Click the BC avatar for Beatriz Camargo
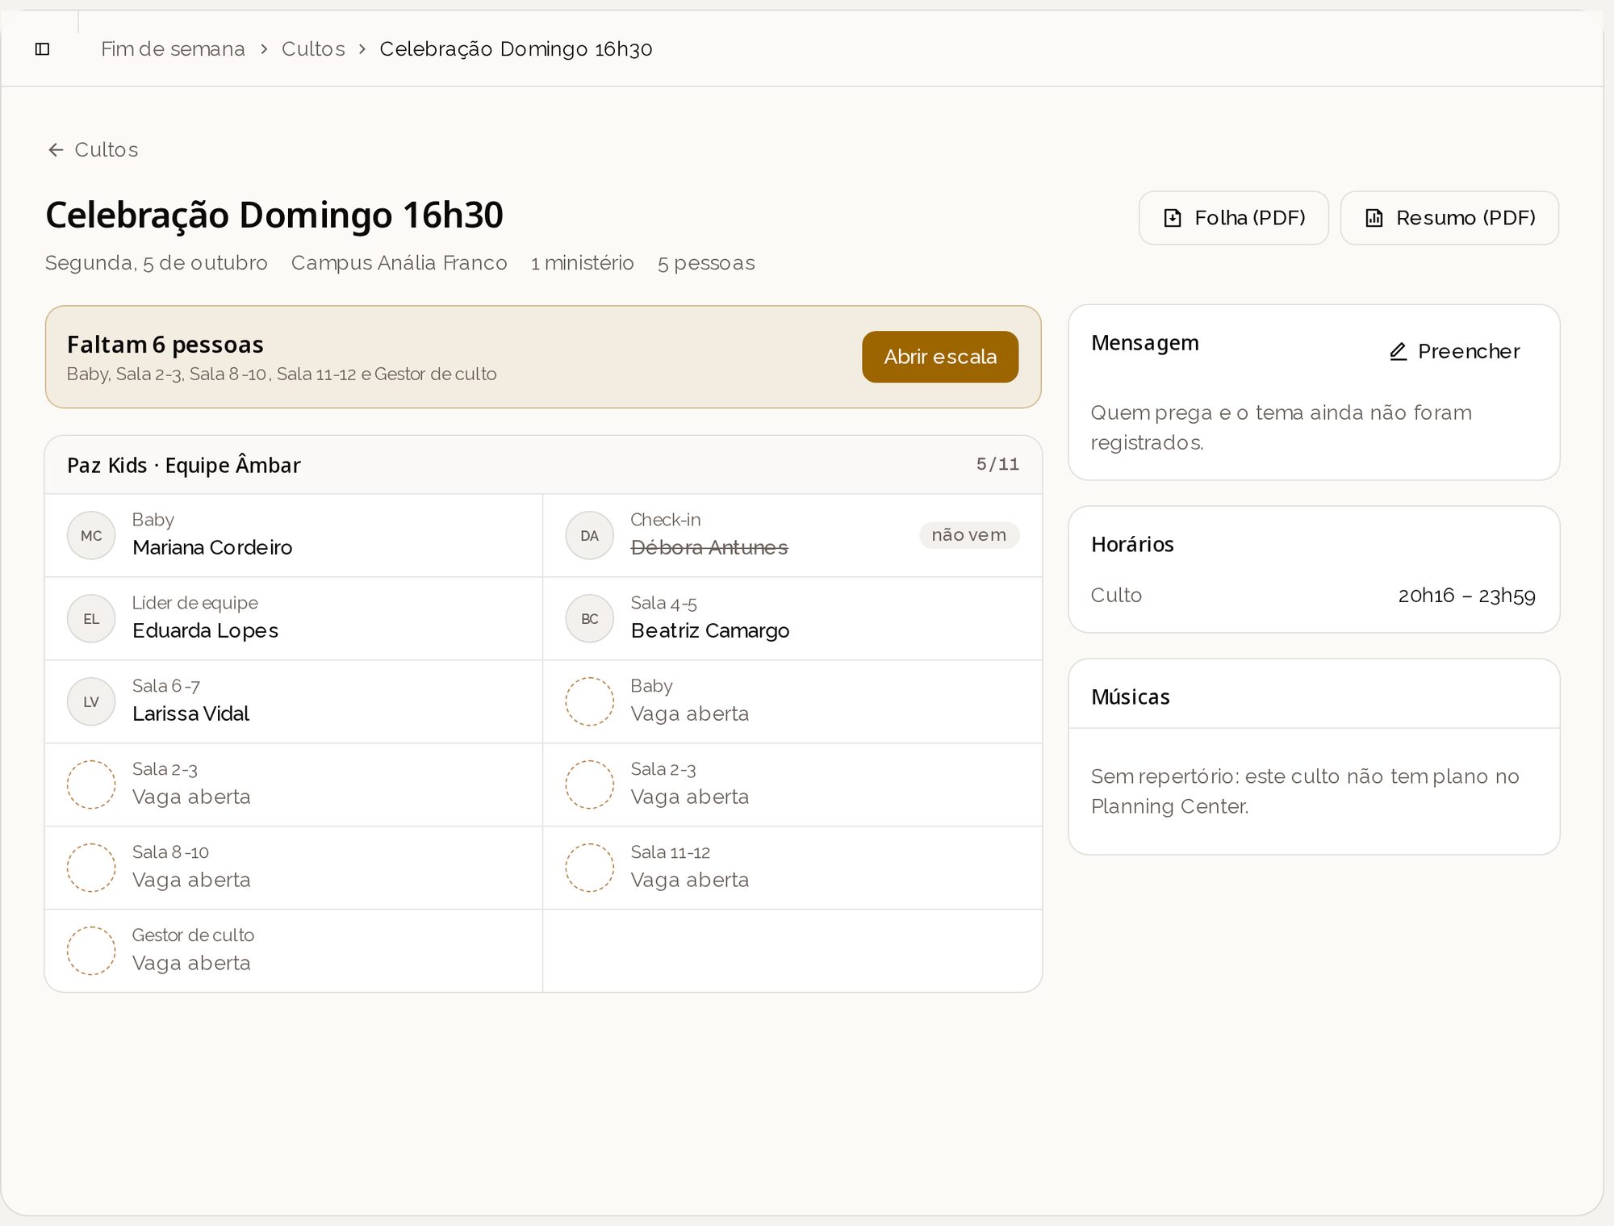The height and width of the screenshot is (1226, 1614). 590,619
